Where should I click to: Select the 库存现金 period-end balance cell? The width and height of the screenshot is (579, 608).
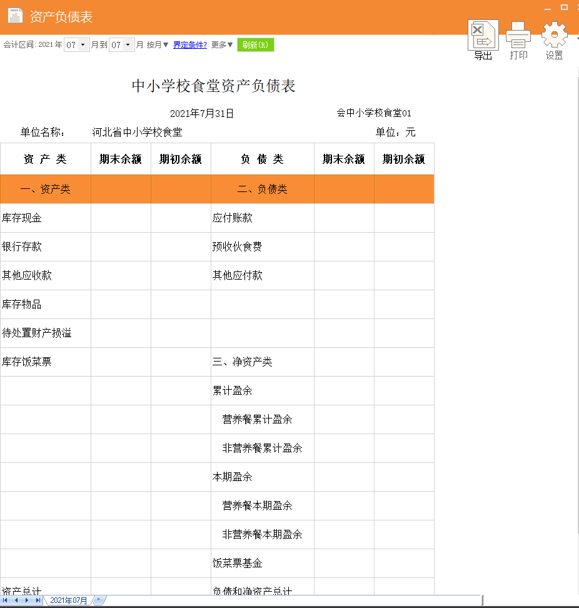point(121,218)
